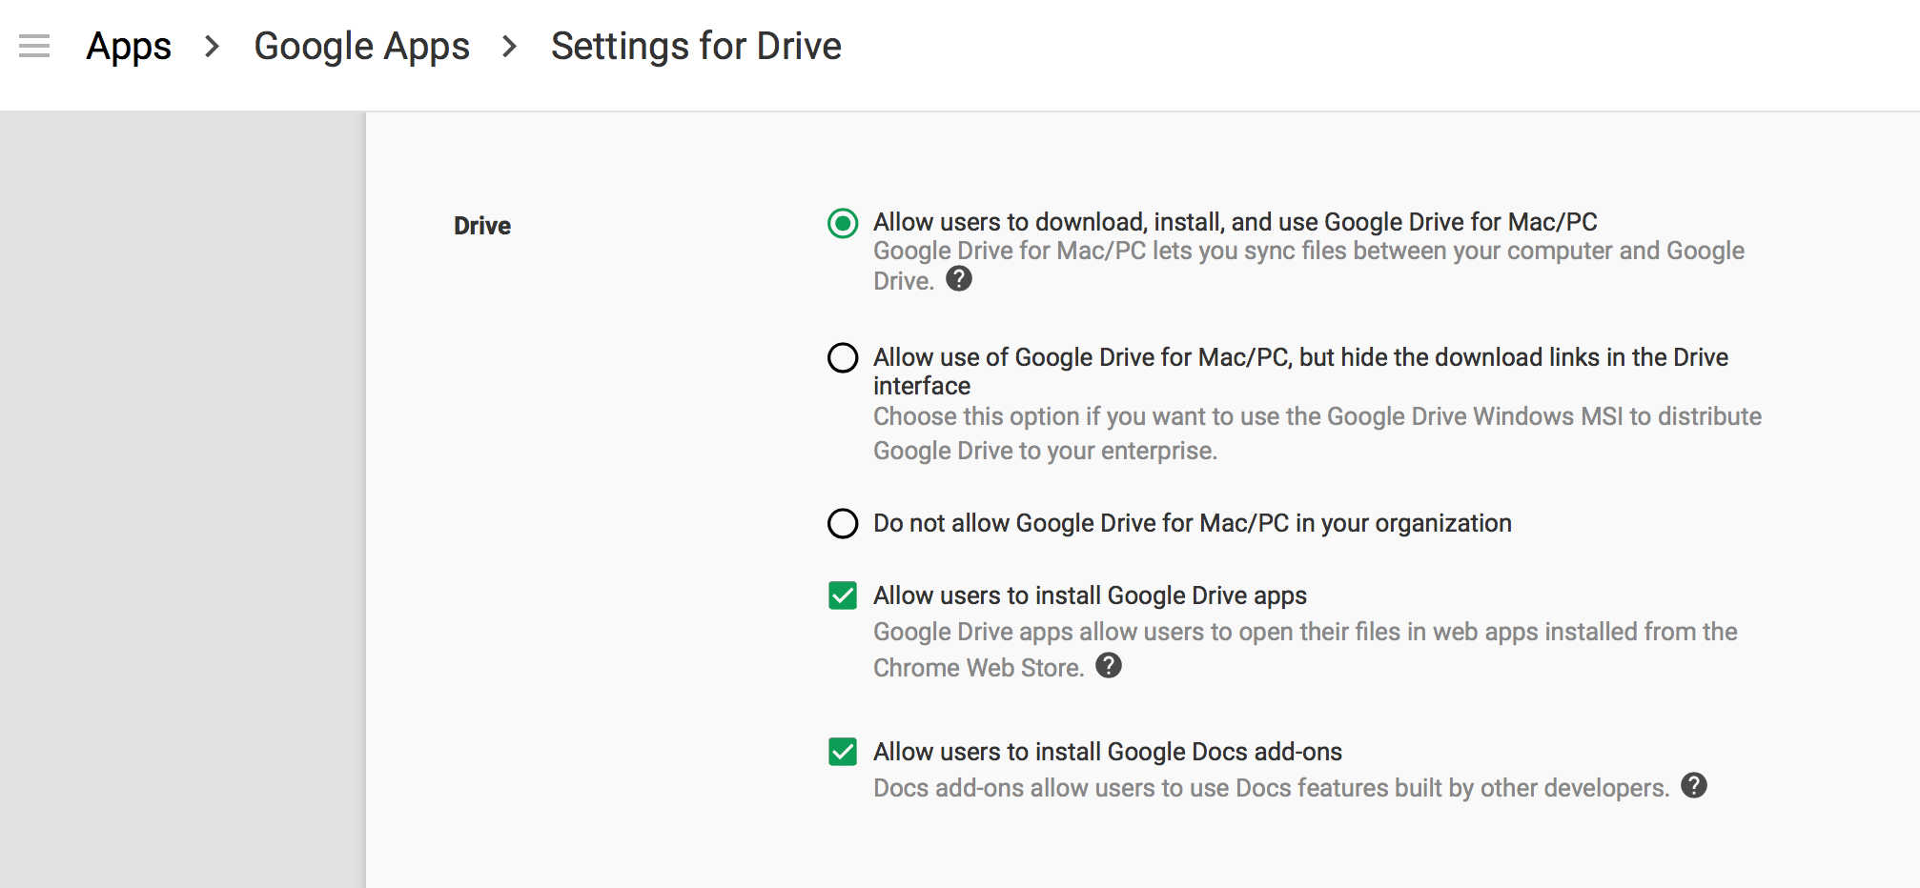The image size is (1920, 888).
Task: Click 'Do not allow Google Drive for Mac/PC' label
Action: (x=1193, y=523)
